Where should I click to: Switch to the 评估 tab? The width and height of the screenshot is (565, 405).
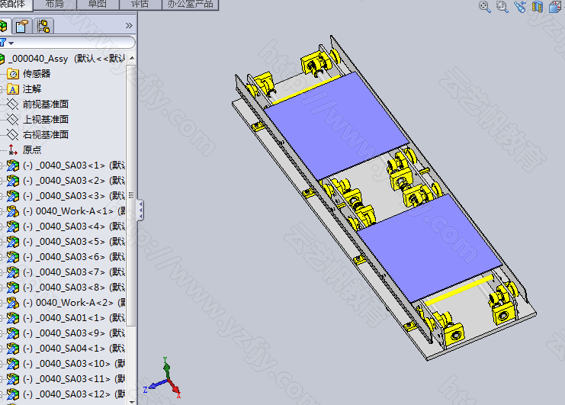coord(140,5)
